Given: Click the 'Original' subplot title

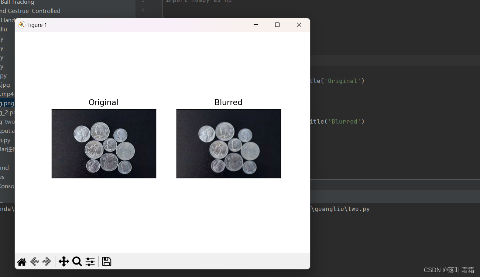Looking at the screenshot, I should coord(103,103).
